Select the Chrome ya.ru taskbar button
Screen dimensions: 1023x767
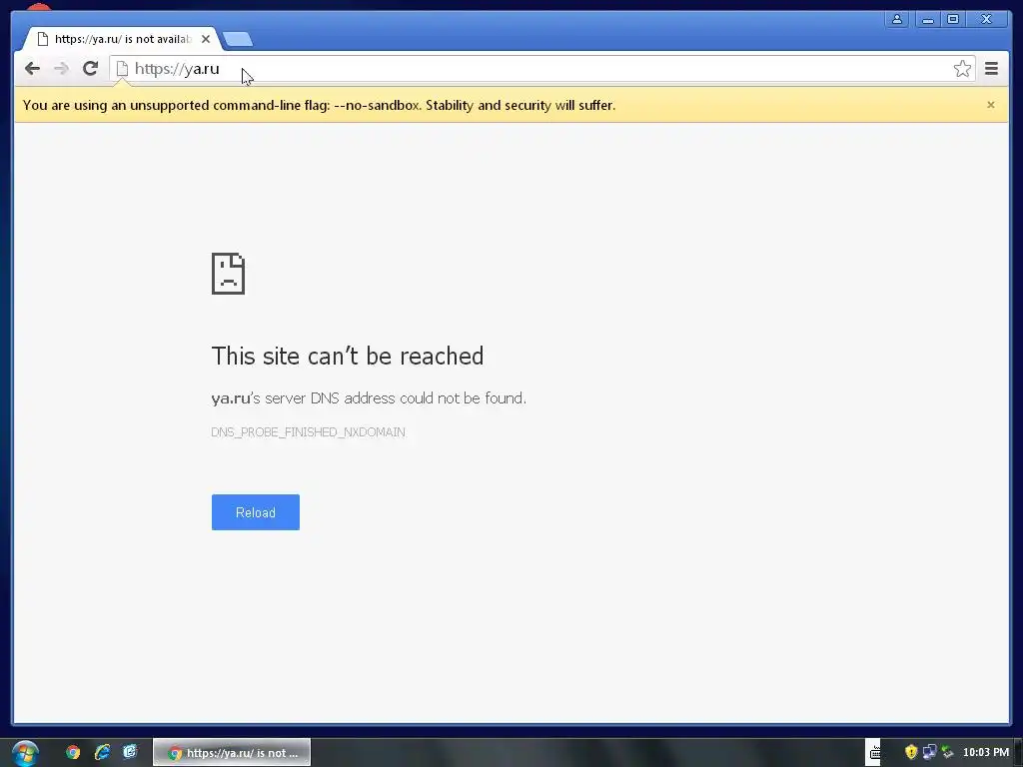coord(232,753)
